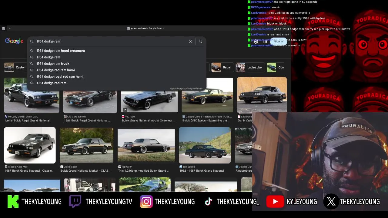Screen dimensions: 388x218
Task: Click the video play badge on YouTube thumbnail
Action: (125, 110)
